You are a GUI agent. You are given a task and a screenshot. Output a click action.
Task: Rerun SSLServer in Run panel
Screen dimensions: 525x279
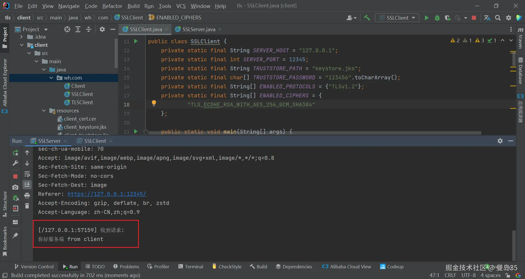(x=15, y=153)
